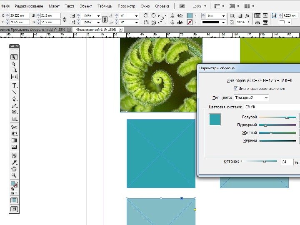Select the Line tool
This screenshot has width=300, height=225.
(14, 92)
